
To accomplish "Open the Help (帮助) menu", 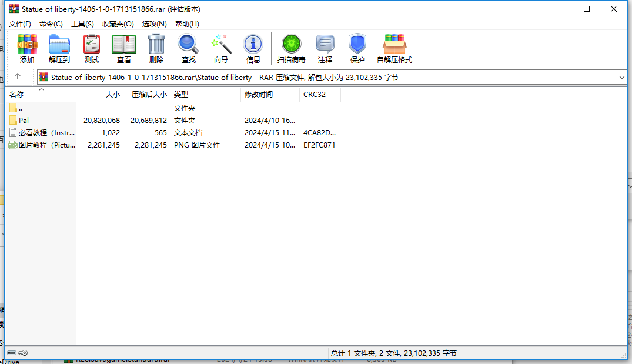I will [x=187, y=24].
